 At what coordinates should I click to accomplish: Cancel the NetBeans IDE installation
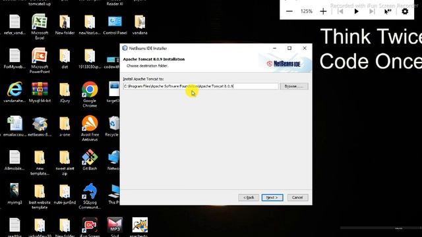click(297, 197)
